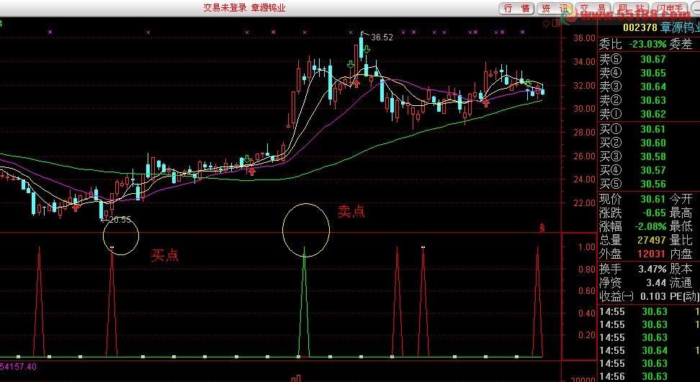Click the leftmost purple x info marker

click(x=50, y=32)
